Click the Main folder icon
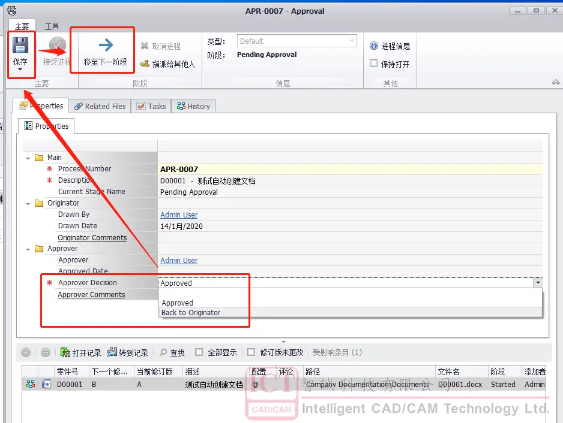The width and height of the screenshot is (563, 423). 39,158
